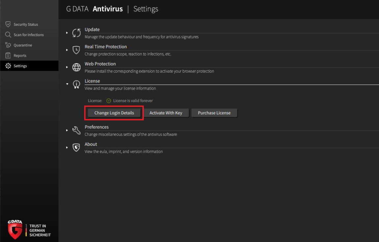379x242 pixels.
Task: Open the Reports page
Action: (x=29, y=56)
